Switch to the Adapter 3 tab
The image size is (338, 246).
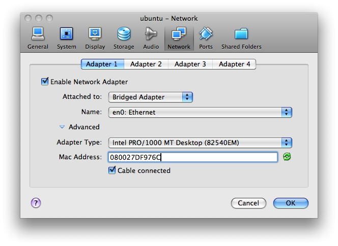pyautogui.click(x=190, y=64)
